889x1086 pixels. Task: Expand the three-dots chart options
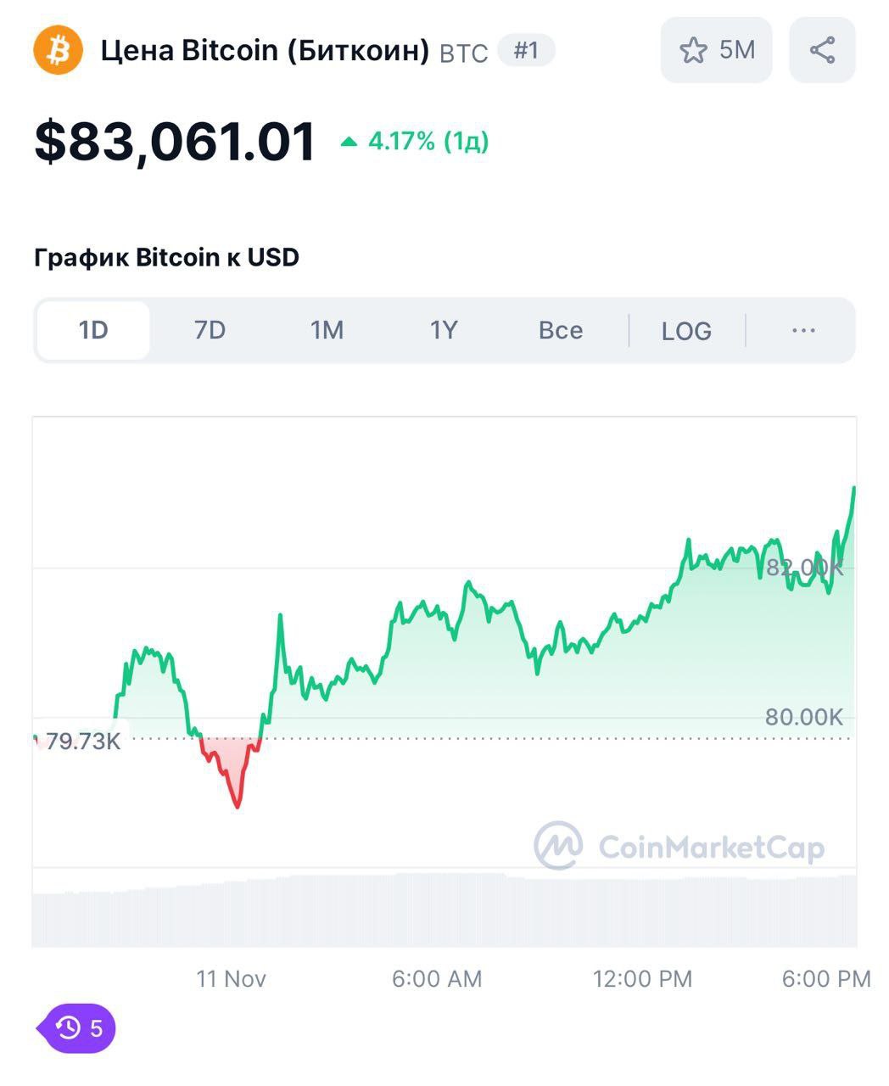pyautogui.click(x=802, y=330)
